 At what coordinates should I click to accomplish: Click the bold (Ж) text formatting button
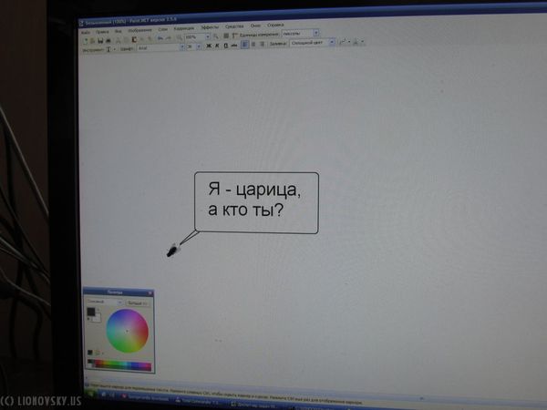[x=209, y=46]
